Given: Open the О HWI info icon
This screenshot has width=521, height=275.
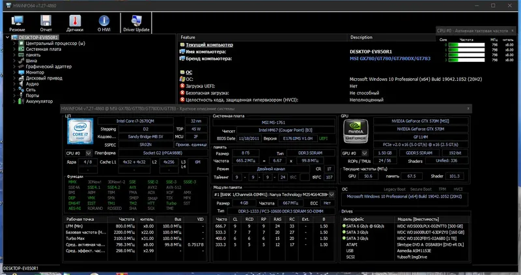Looking at the screenshot, I should [x=104, y=23].
